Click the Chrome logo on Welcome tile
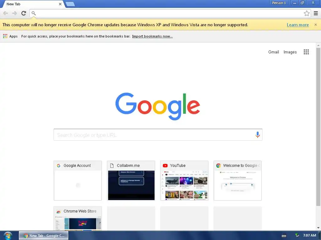321x240 pixels. point(218,166)
